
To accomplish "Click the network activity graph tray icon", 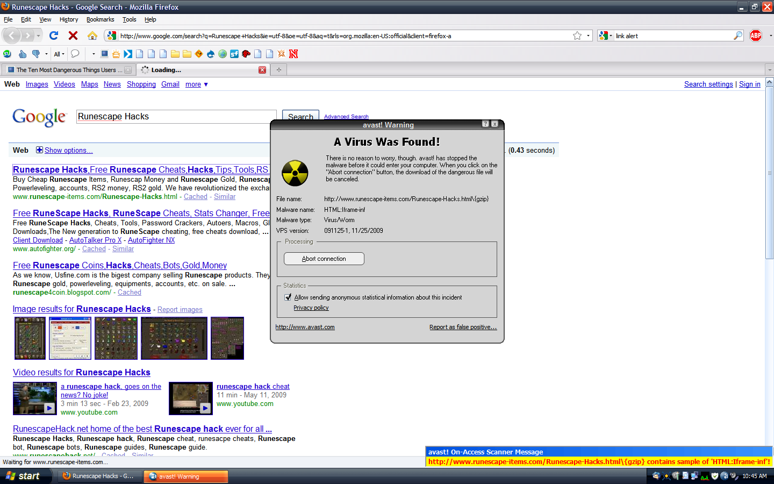I will [x=705, y=476].
